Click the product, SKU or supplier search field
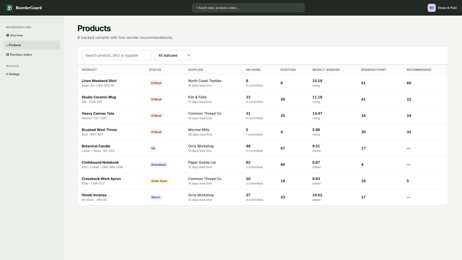The height and width of the screenshot is (260, 462). [x=116, y=55]
